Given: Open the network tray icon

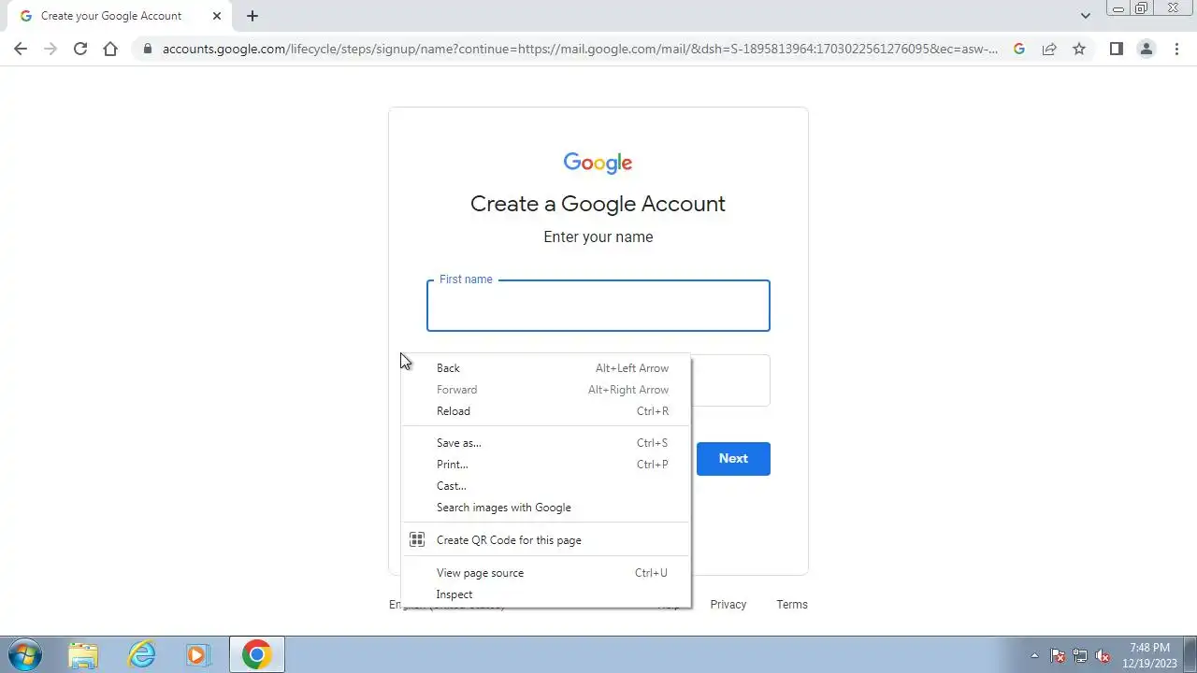Looking at the screenshot, I should coord(1080,656).
